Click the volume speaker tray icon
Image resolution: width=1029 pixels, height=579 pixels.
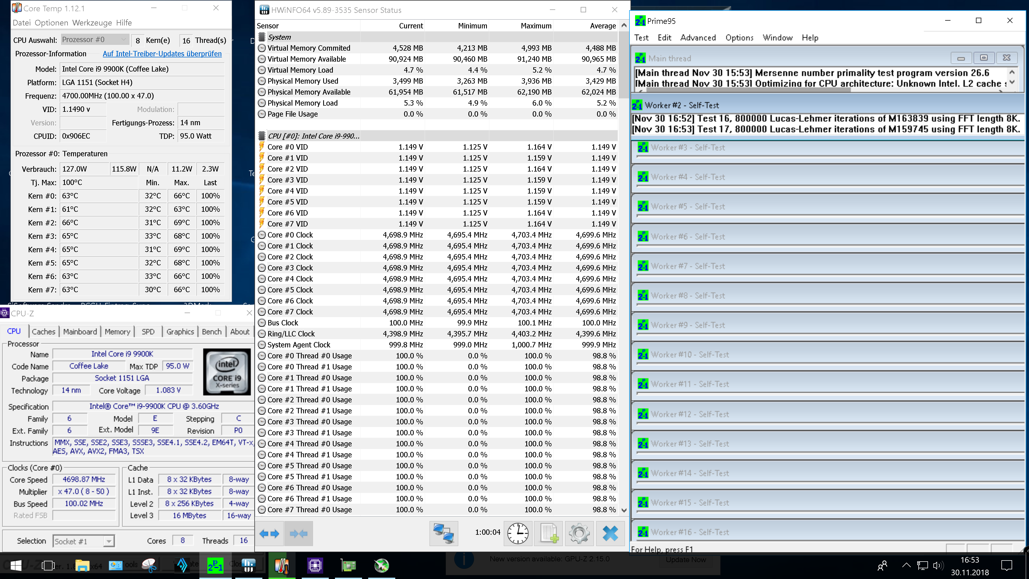[x=938, y=565]
